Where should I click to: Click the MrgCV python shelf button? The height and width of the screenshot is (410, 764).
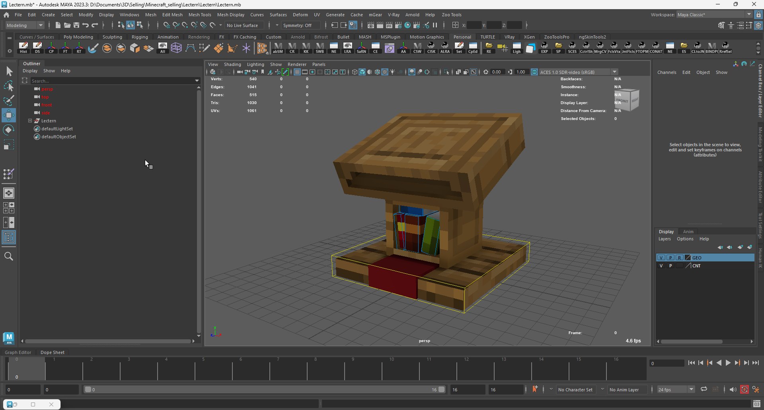pos(600,48)
